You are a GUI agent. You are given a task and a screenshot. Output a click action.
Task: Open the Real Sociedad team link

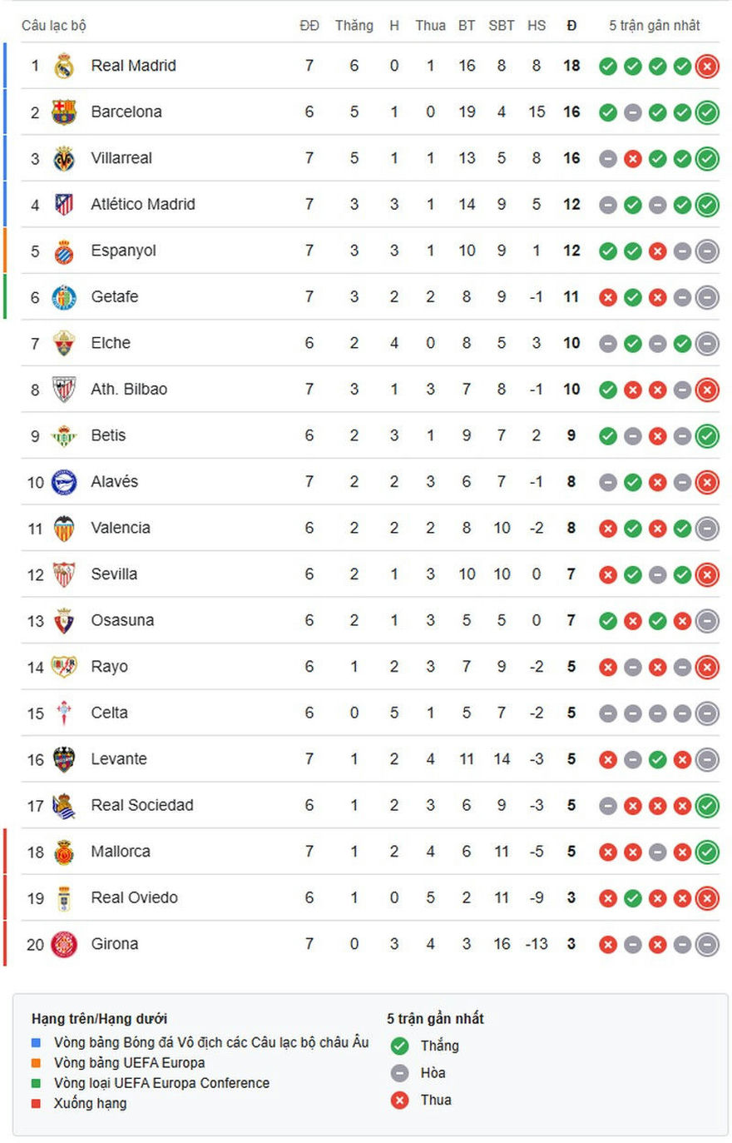tap(141, 805)
